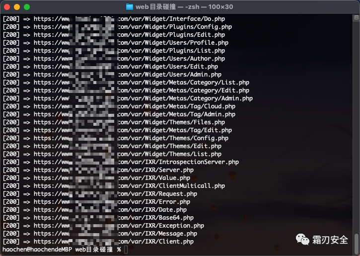Click the command prompt cursor block
This screenshot has width=360, height=256.
tap(126, 250)
